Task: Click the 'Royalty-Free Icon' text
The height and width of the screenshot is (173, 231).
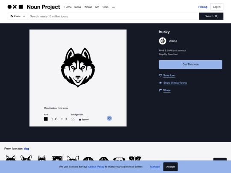Action: click(169, 54)
